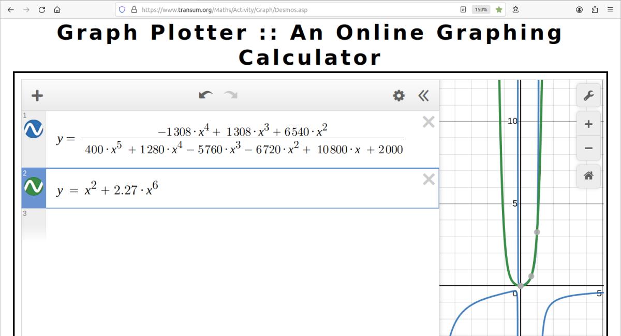Open the extensions puzzle-piece menu

click(595, 9)
